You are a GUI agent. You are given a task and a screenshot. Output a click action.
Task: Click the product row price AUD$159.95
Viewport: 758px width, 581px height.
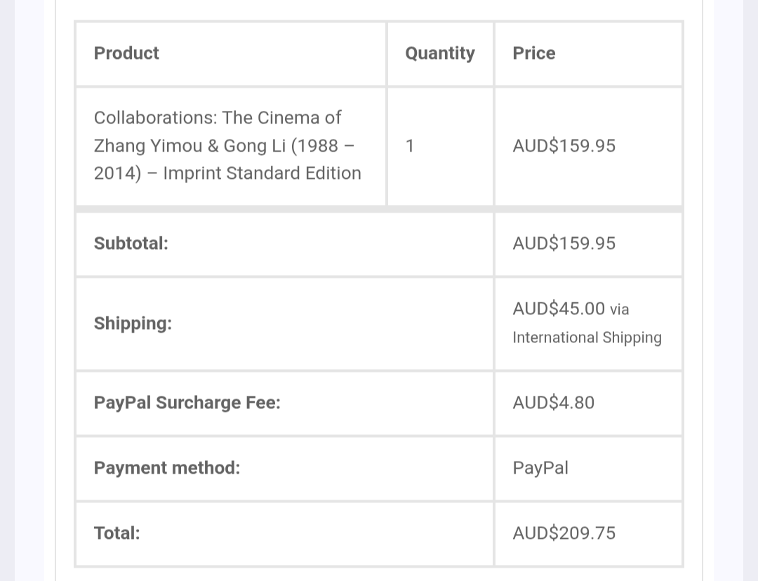(x=564, y=146)
